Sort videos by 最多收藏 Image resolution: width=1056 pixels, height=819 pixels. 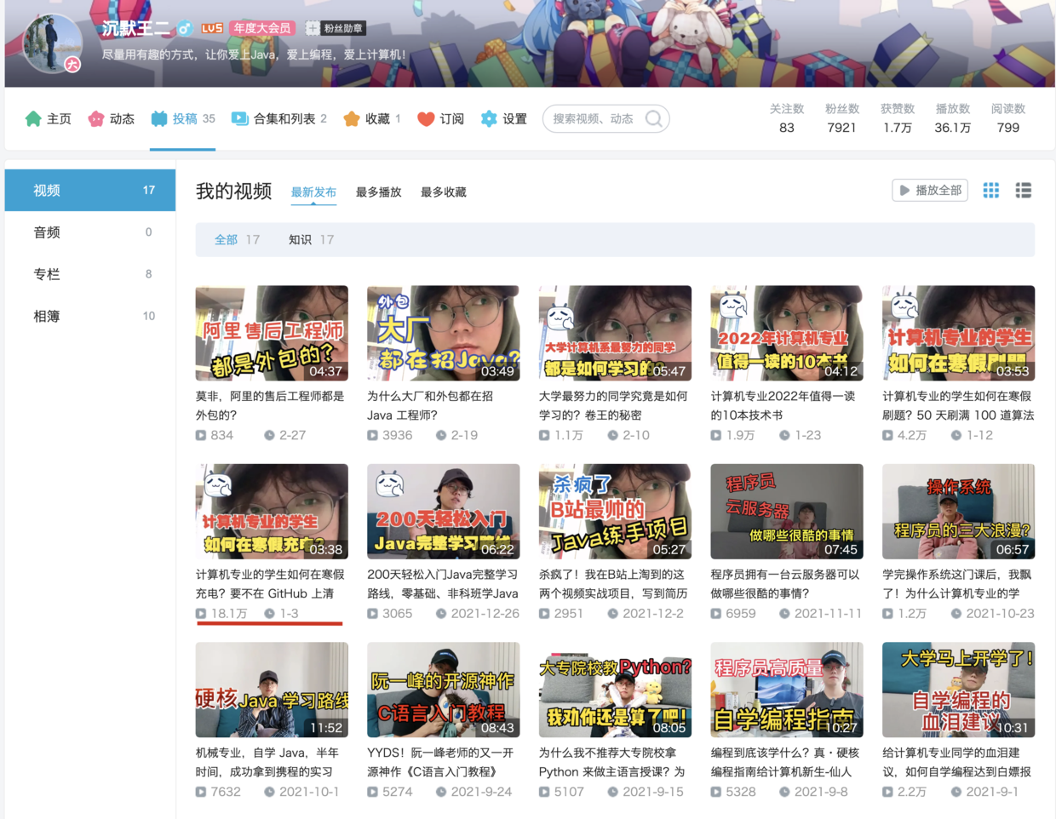(x=443, y=192)
